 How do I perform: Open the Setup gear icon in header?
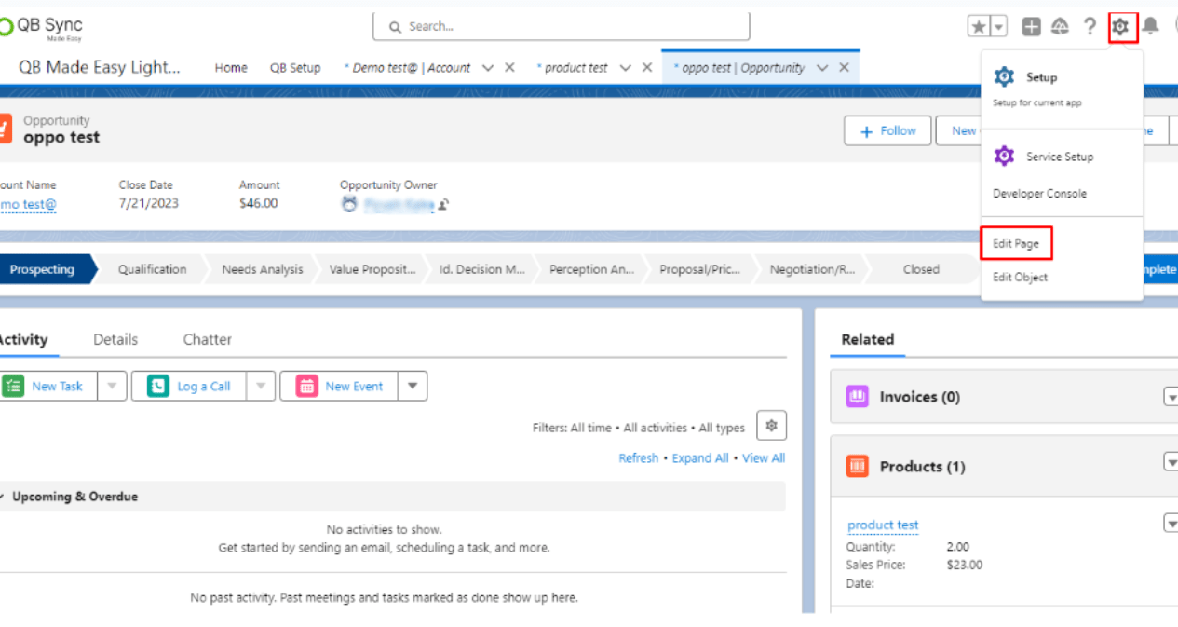1122,27
